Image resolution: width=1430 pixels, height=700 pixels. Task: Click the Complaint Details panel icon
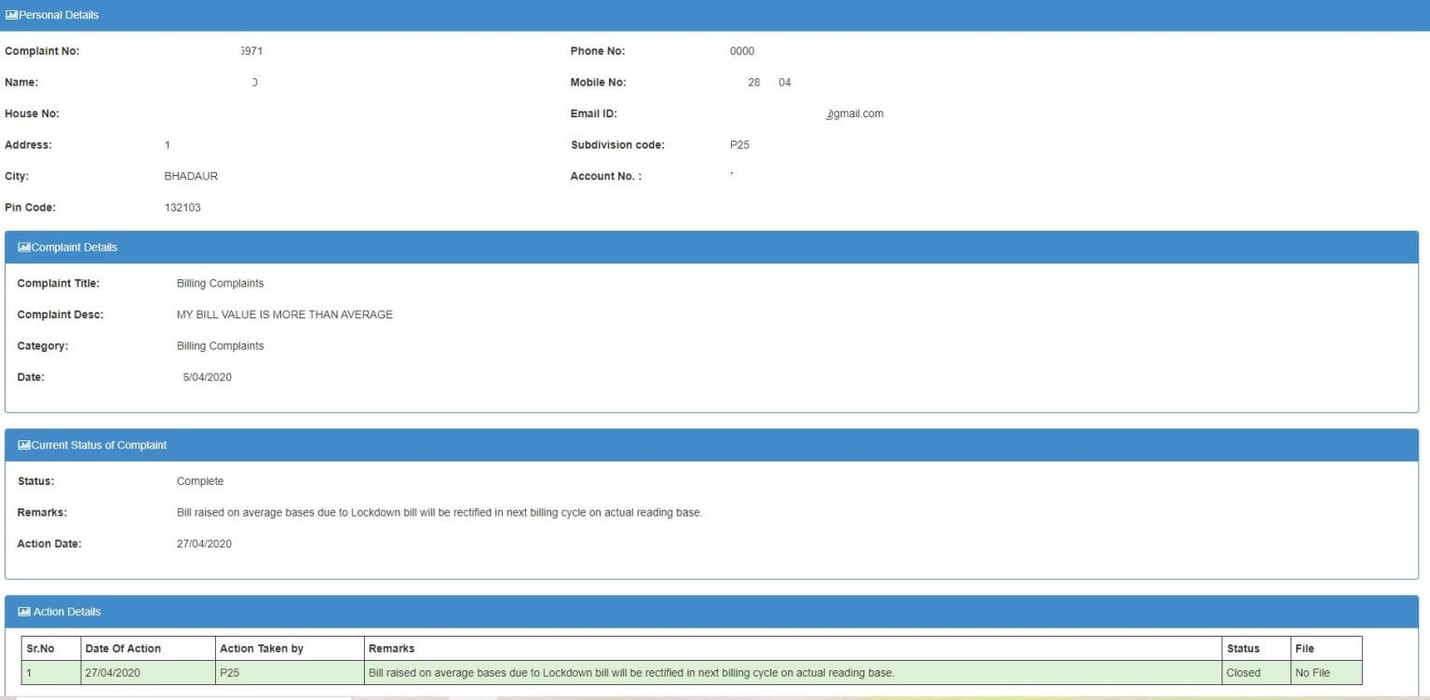(x=24, y=247)
